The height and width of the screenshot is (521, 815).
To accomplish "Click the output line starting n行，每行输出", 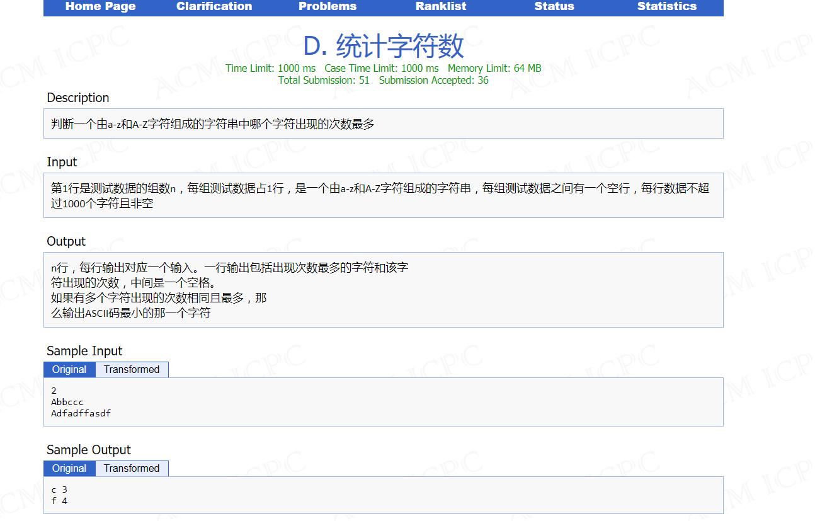I will [230, 268].
